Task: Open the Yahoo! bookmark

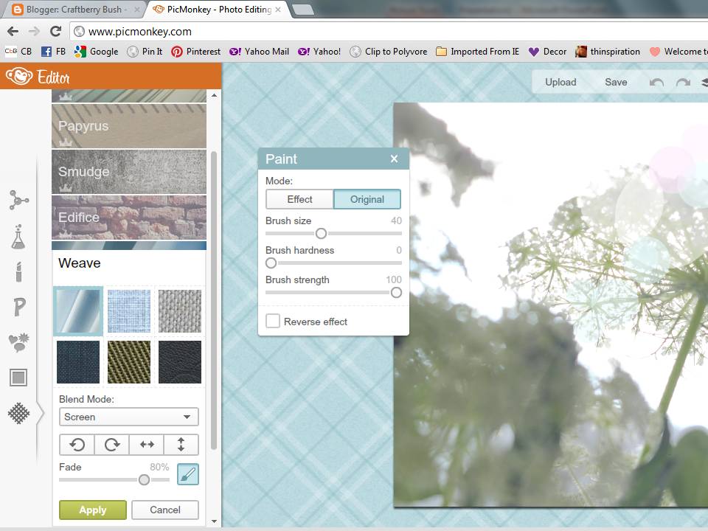Action: 319,52
